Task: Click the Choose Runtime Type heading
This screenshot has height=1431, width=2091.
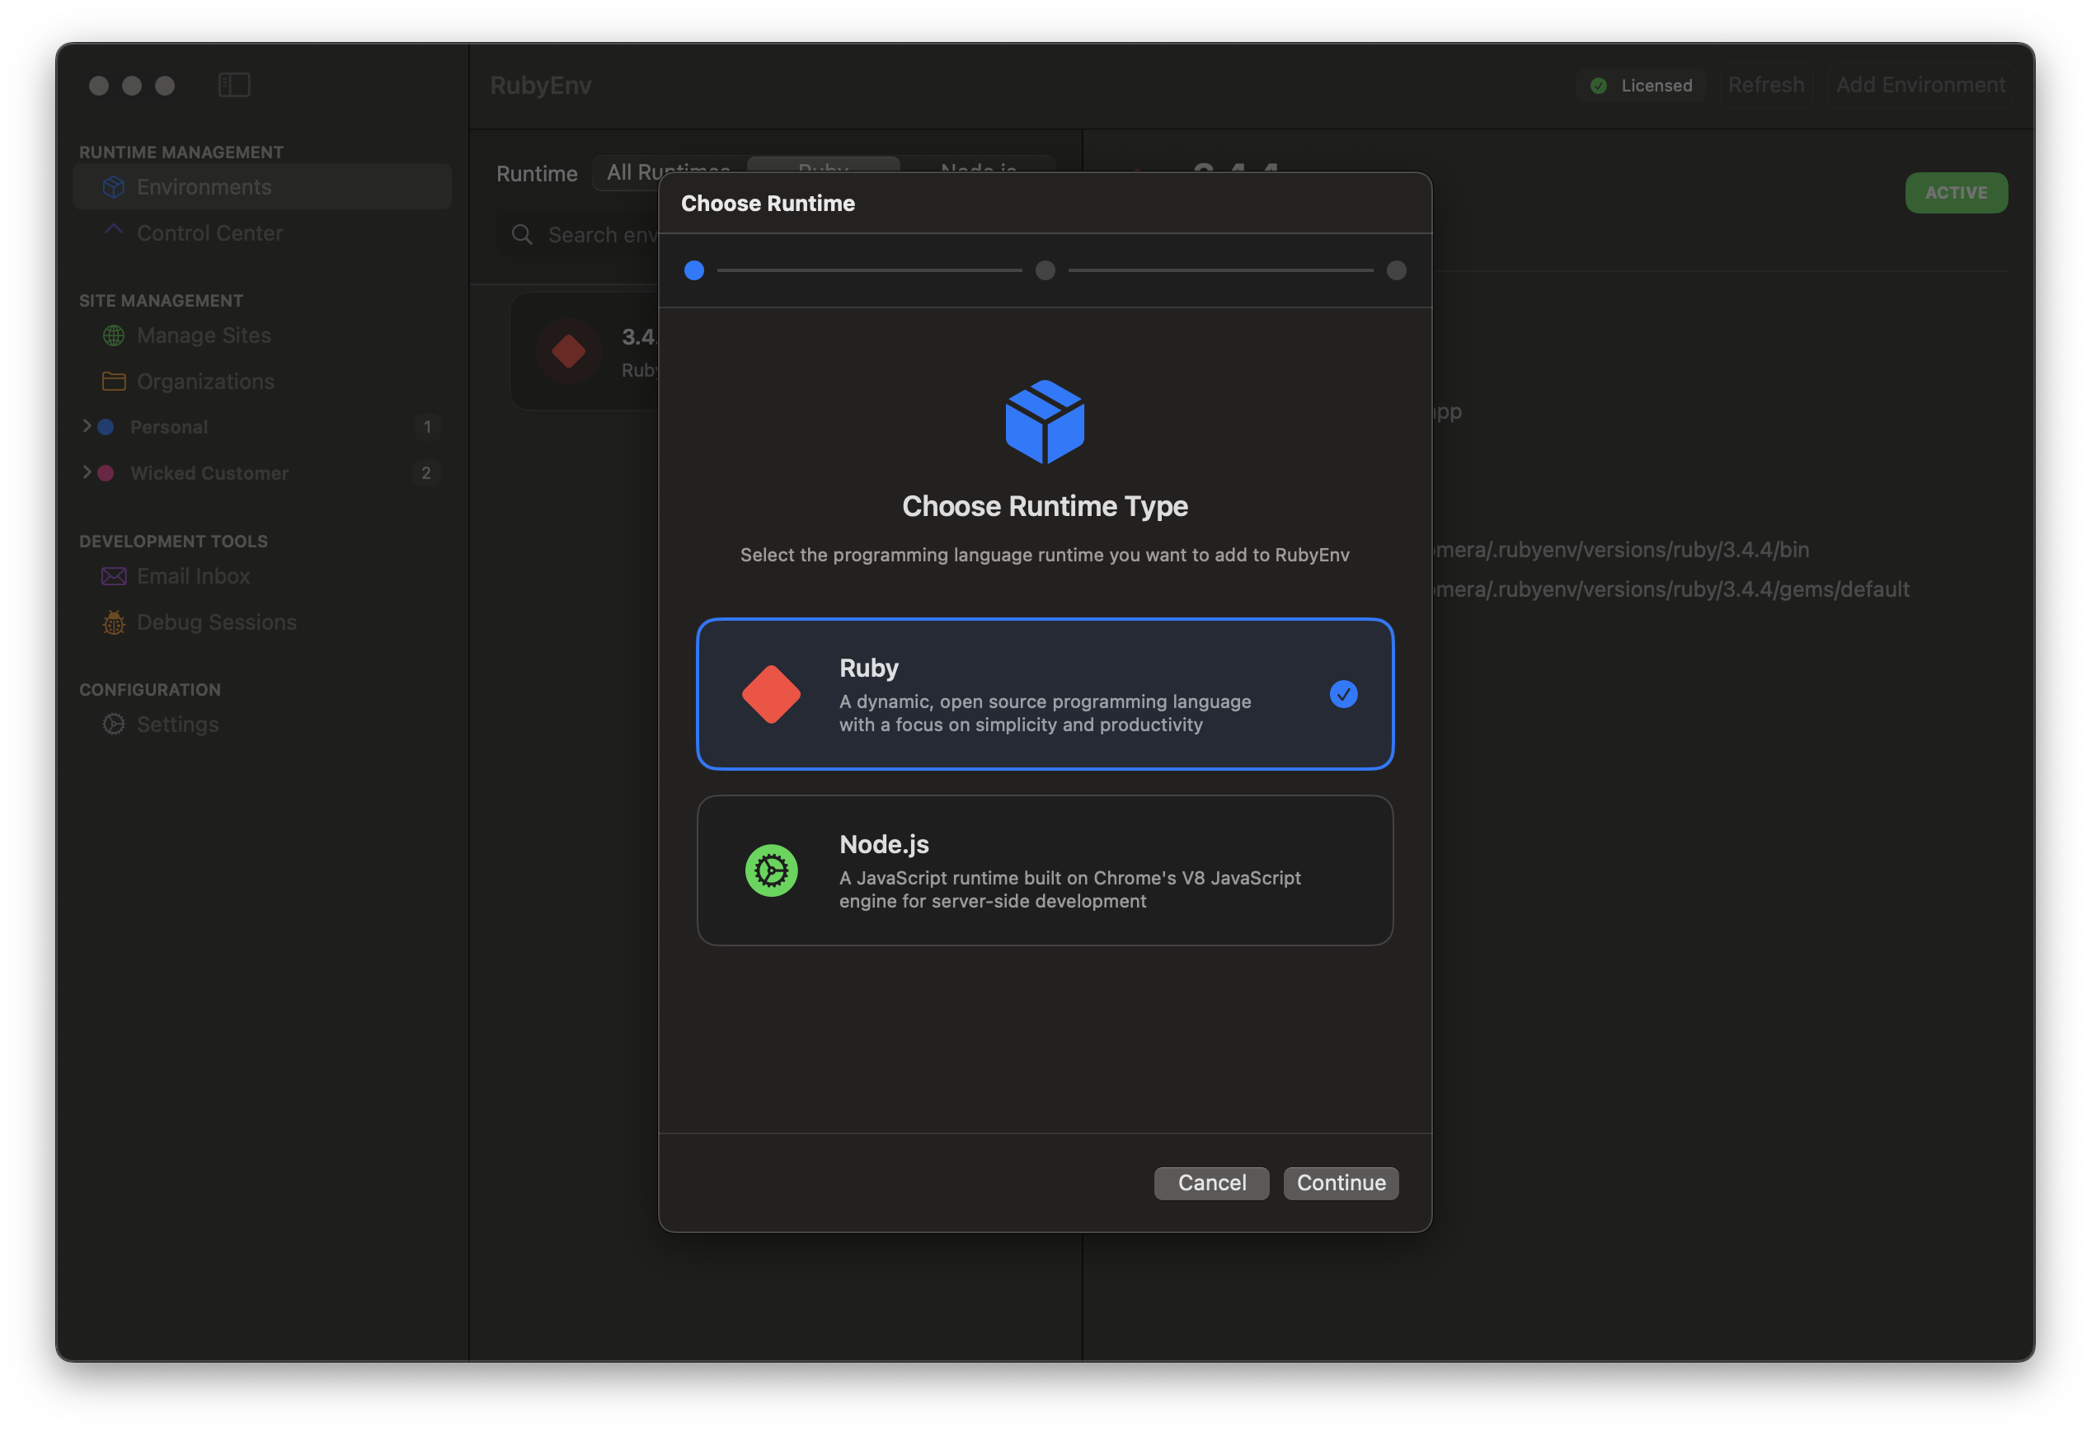Action: [1045, 505]
